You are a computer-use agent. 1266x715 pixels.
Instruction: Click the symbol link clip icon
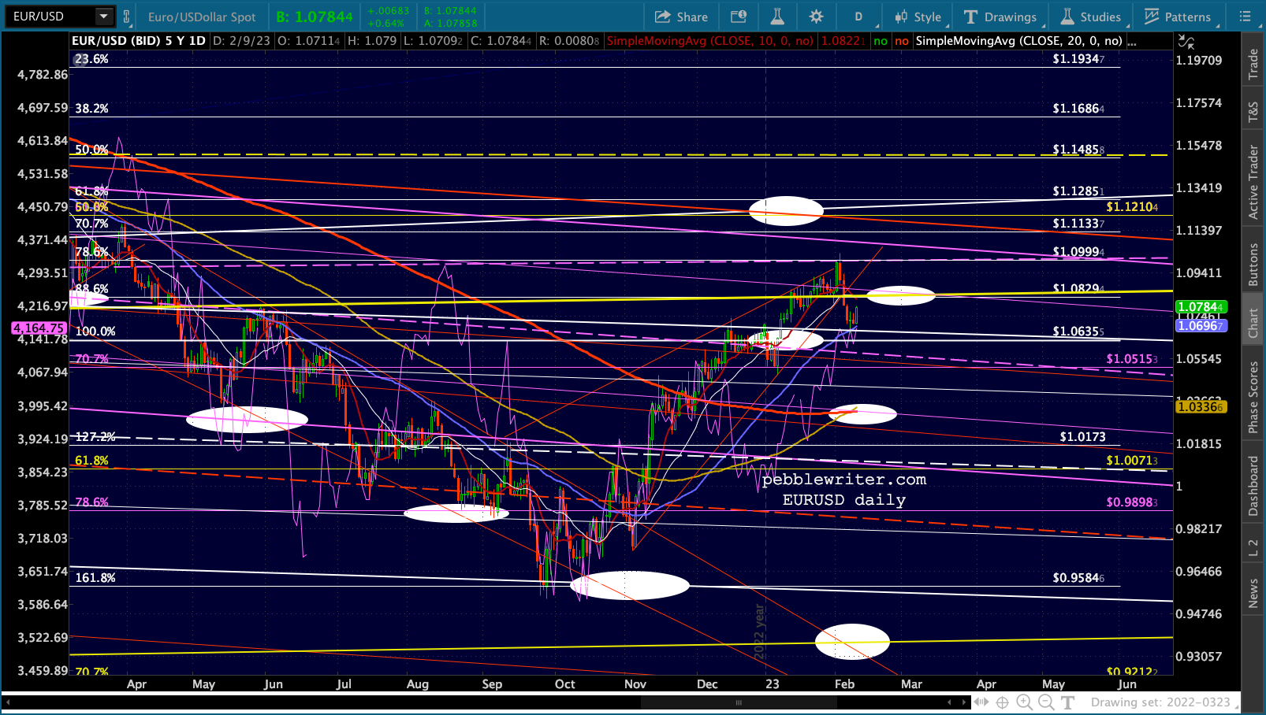[x=127, y=17]
